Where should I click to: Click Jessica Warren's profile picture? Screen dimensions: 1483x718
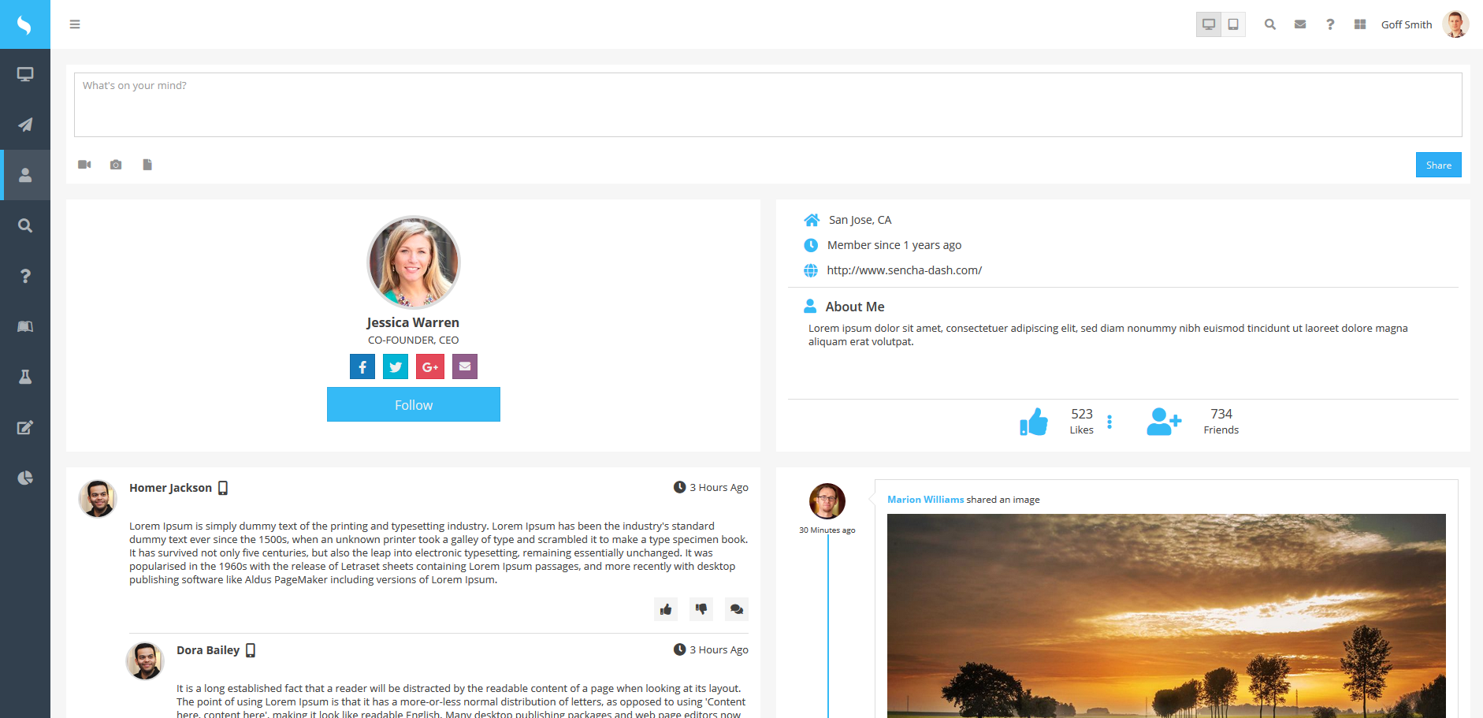coord(414,262)
